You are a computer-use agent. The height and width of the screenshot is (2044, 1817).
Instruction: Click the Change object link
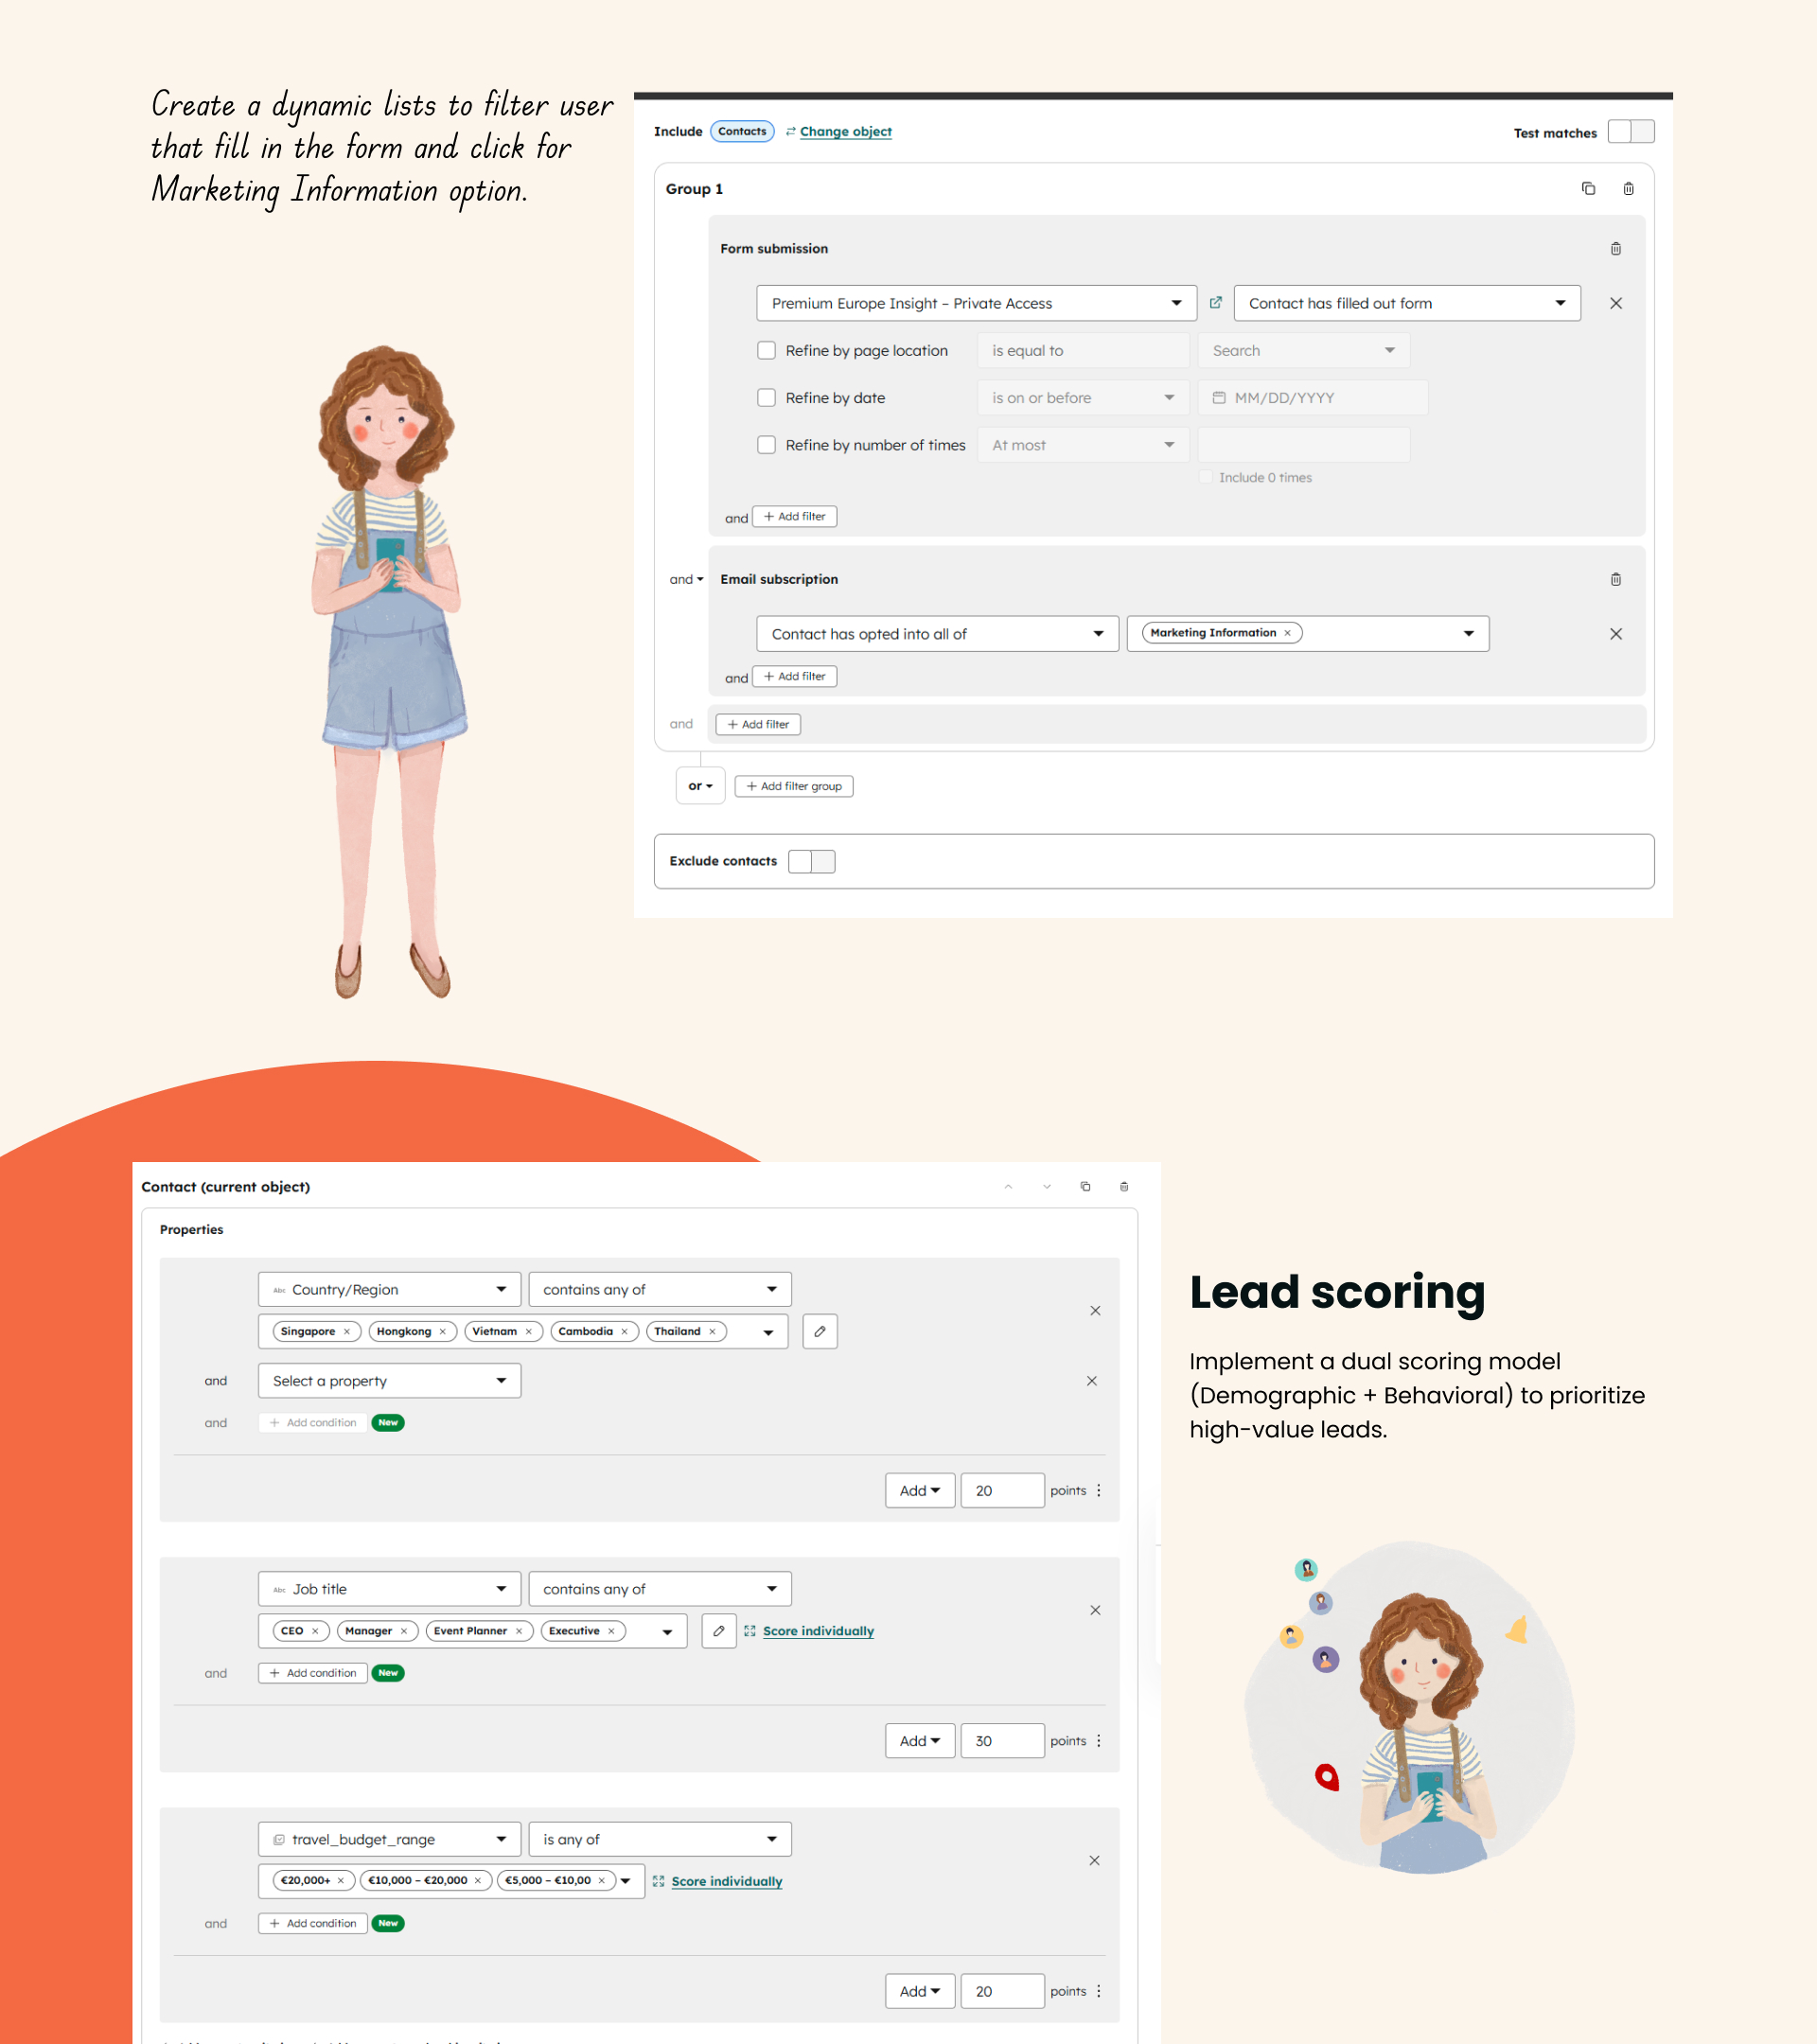point(845,132)
